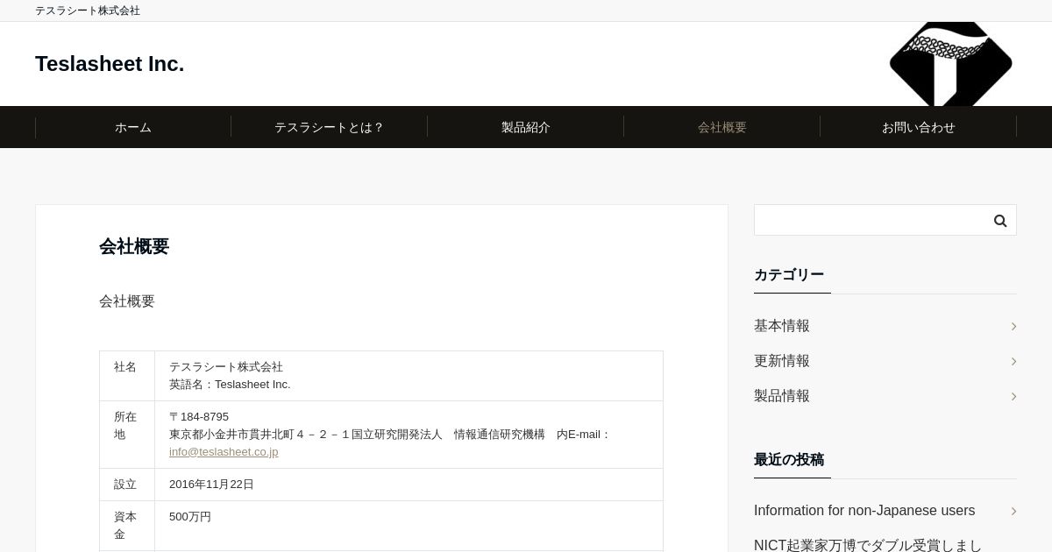This screenshot has width=1052, height=552.
Task: Click chevron beside 基本情報
Action: click(x=1013, y=326)
